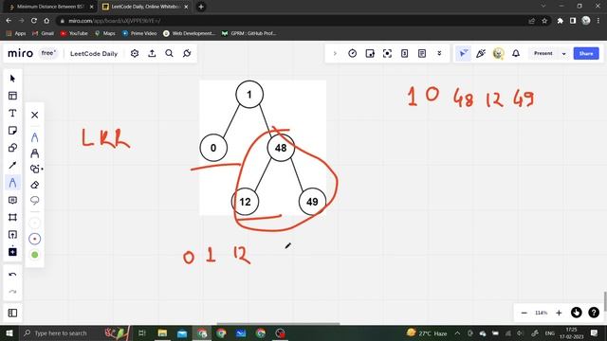Click the Share button
This screenshot has height=341, width=607.
tap(586, 53)
